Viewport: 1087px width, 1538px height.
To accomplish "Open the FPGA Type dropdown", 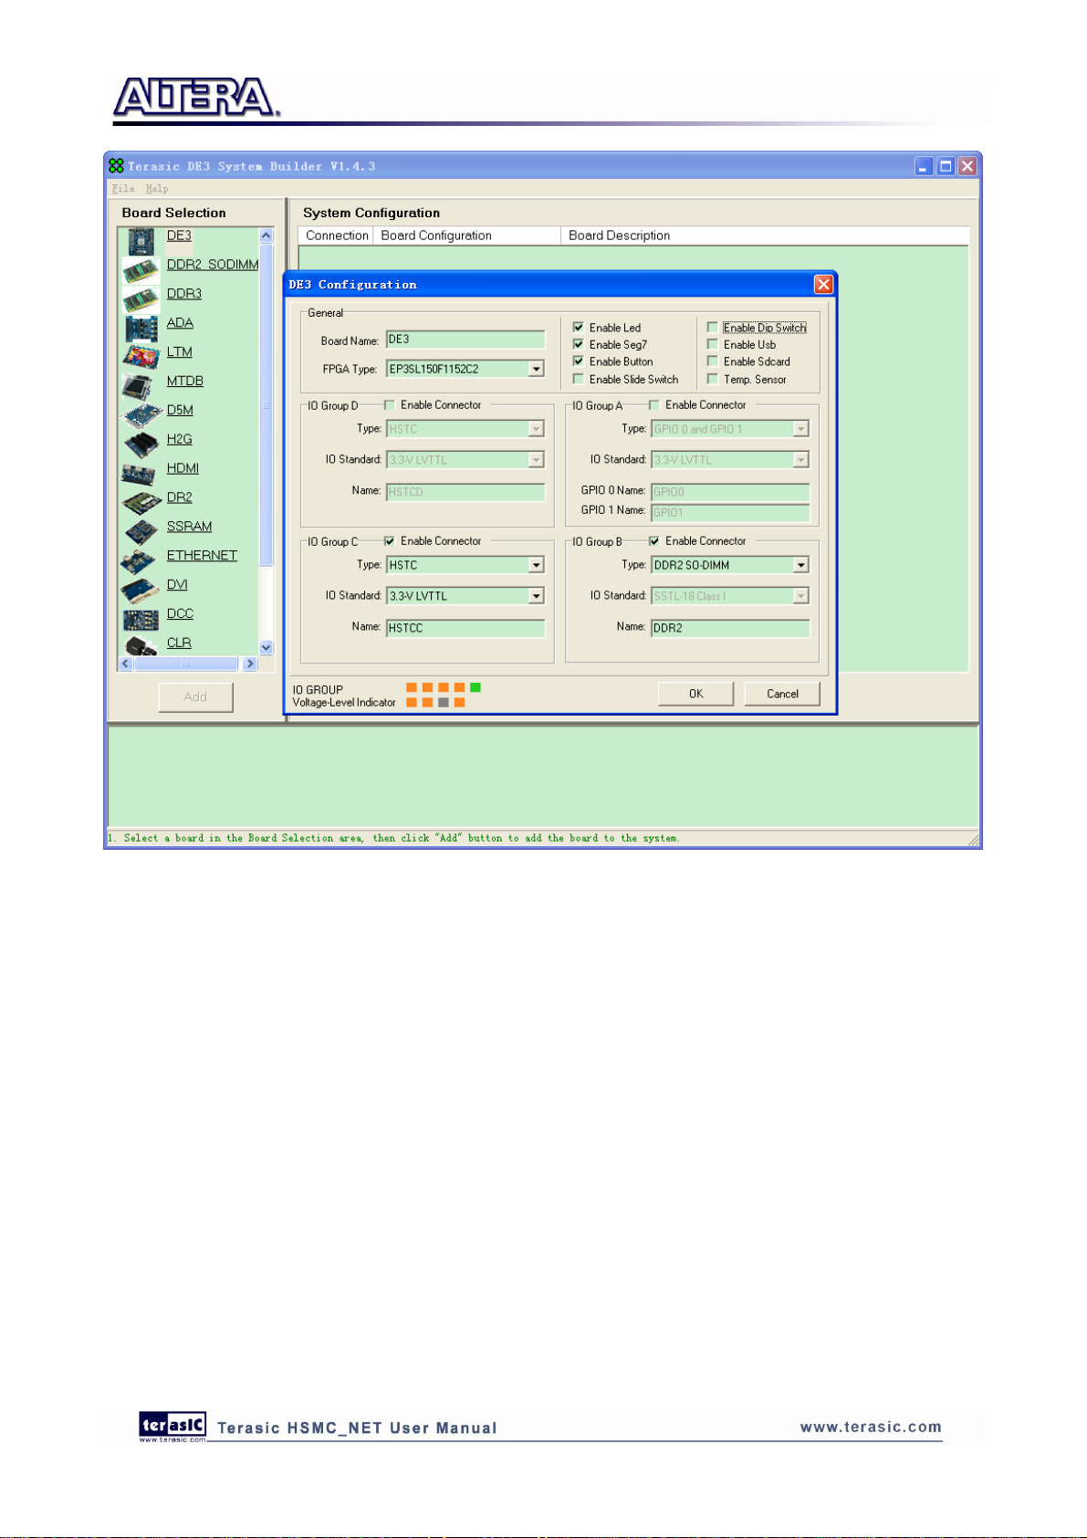I will [537, 369].
